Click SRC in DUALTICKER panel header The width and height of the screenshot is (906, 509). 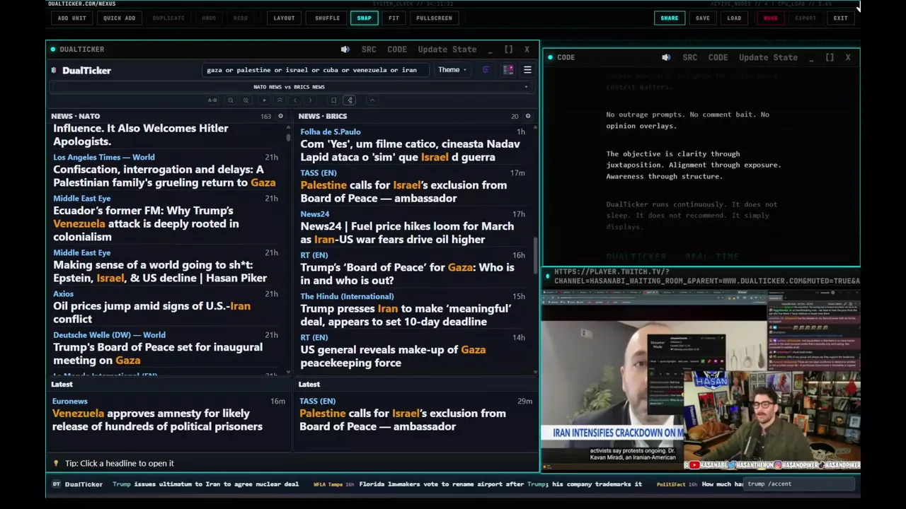tap(369, 49)
